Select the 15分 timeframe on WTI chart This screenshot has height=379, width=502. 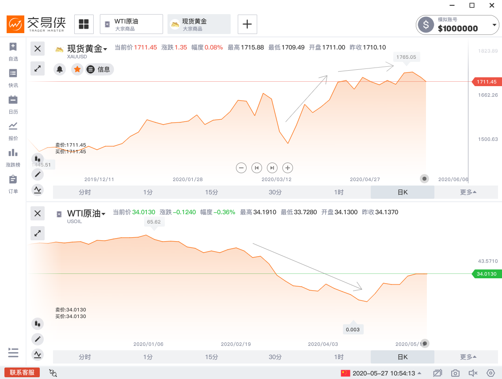[x=212, y=357]
